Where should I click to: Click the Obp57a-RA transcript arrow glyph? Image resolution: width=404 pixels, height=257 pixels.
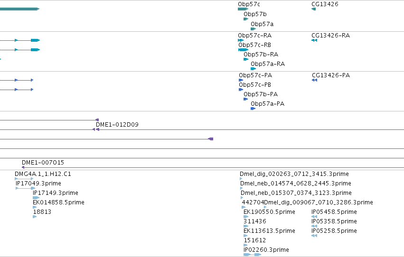click(x=254, y=69)
